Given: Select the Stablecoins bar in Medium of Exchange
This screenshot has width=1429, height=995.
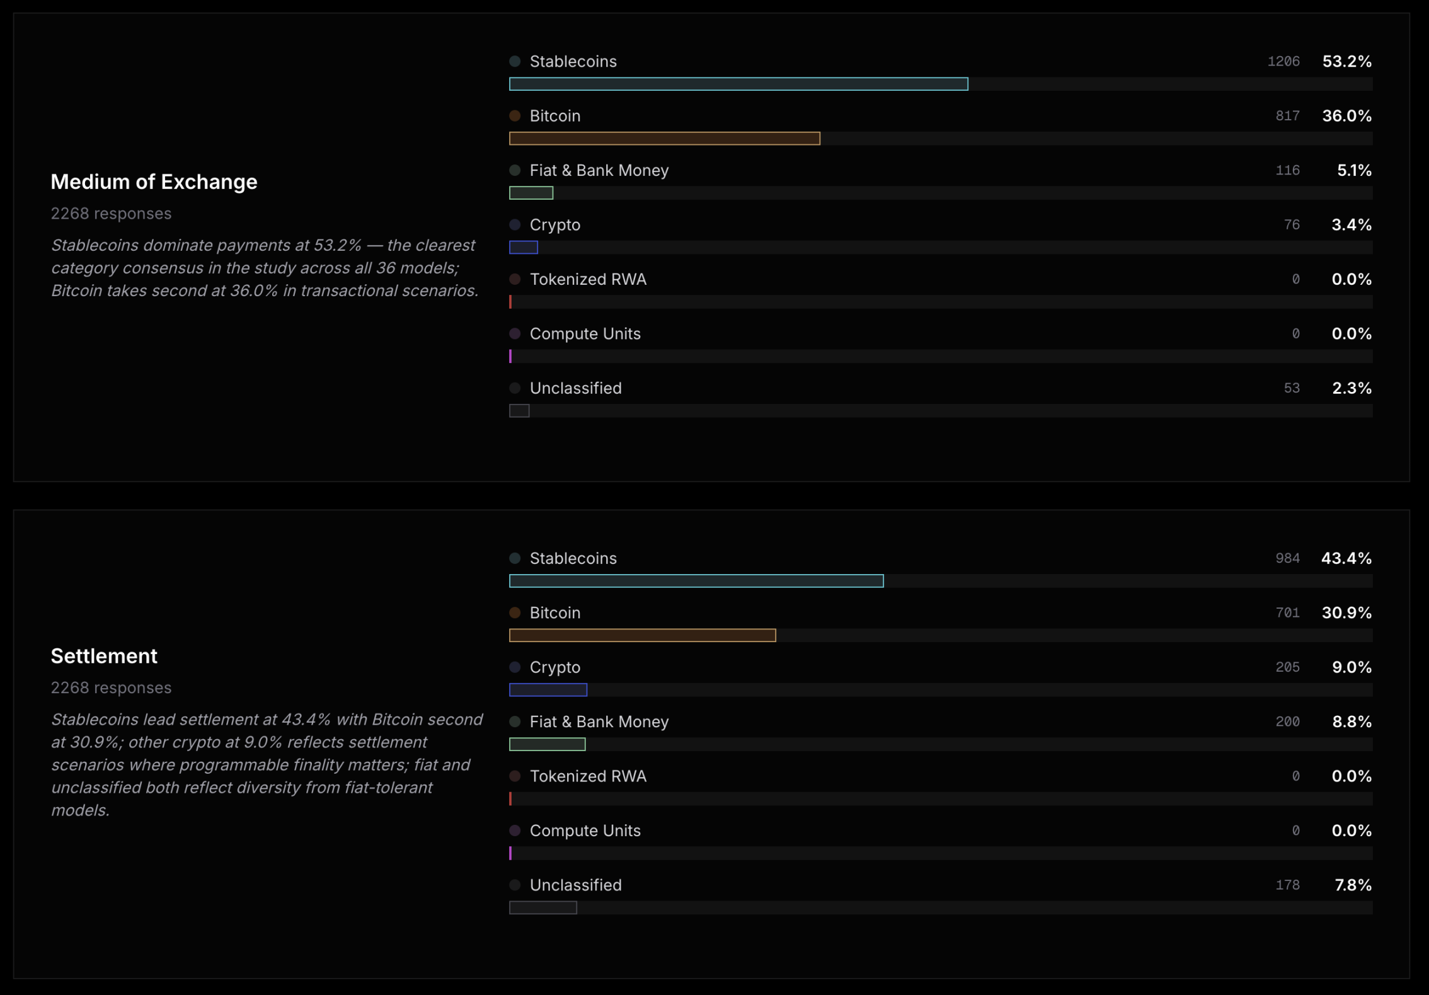Looking at the screenshot, I should coord(738,84).
